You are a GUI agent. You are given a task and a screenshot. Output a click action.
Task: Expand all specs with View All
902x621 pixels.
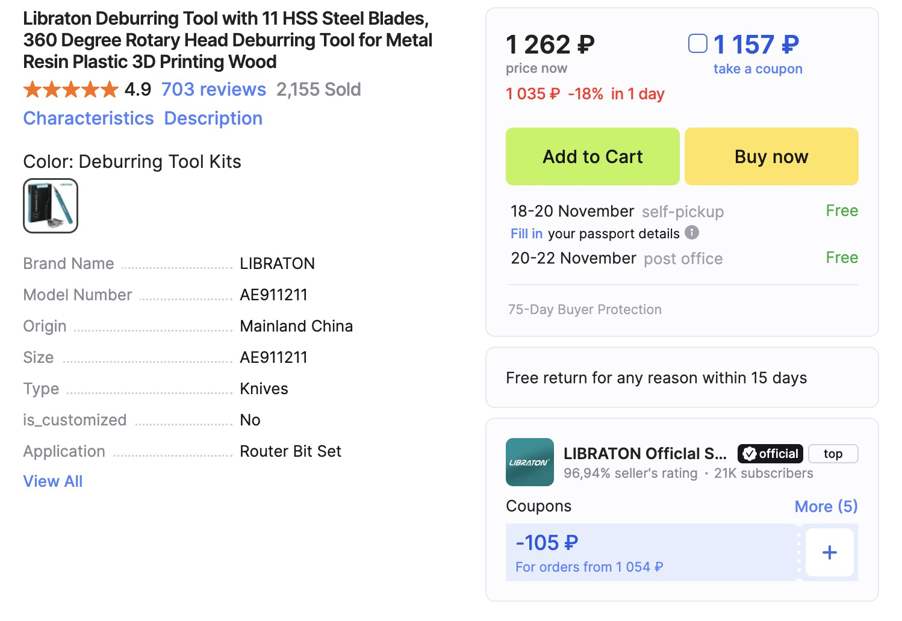tap(53, 481)
